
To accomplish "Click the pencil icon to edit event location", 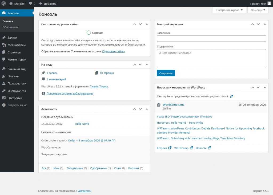I will [x=231, y=96].
